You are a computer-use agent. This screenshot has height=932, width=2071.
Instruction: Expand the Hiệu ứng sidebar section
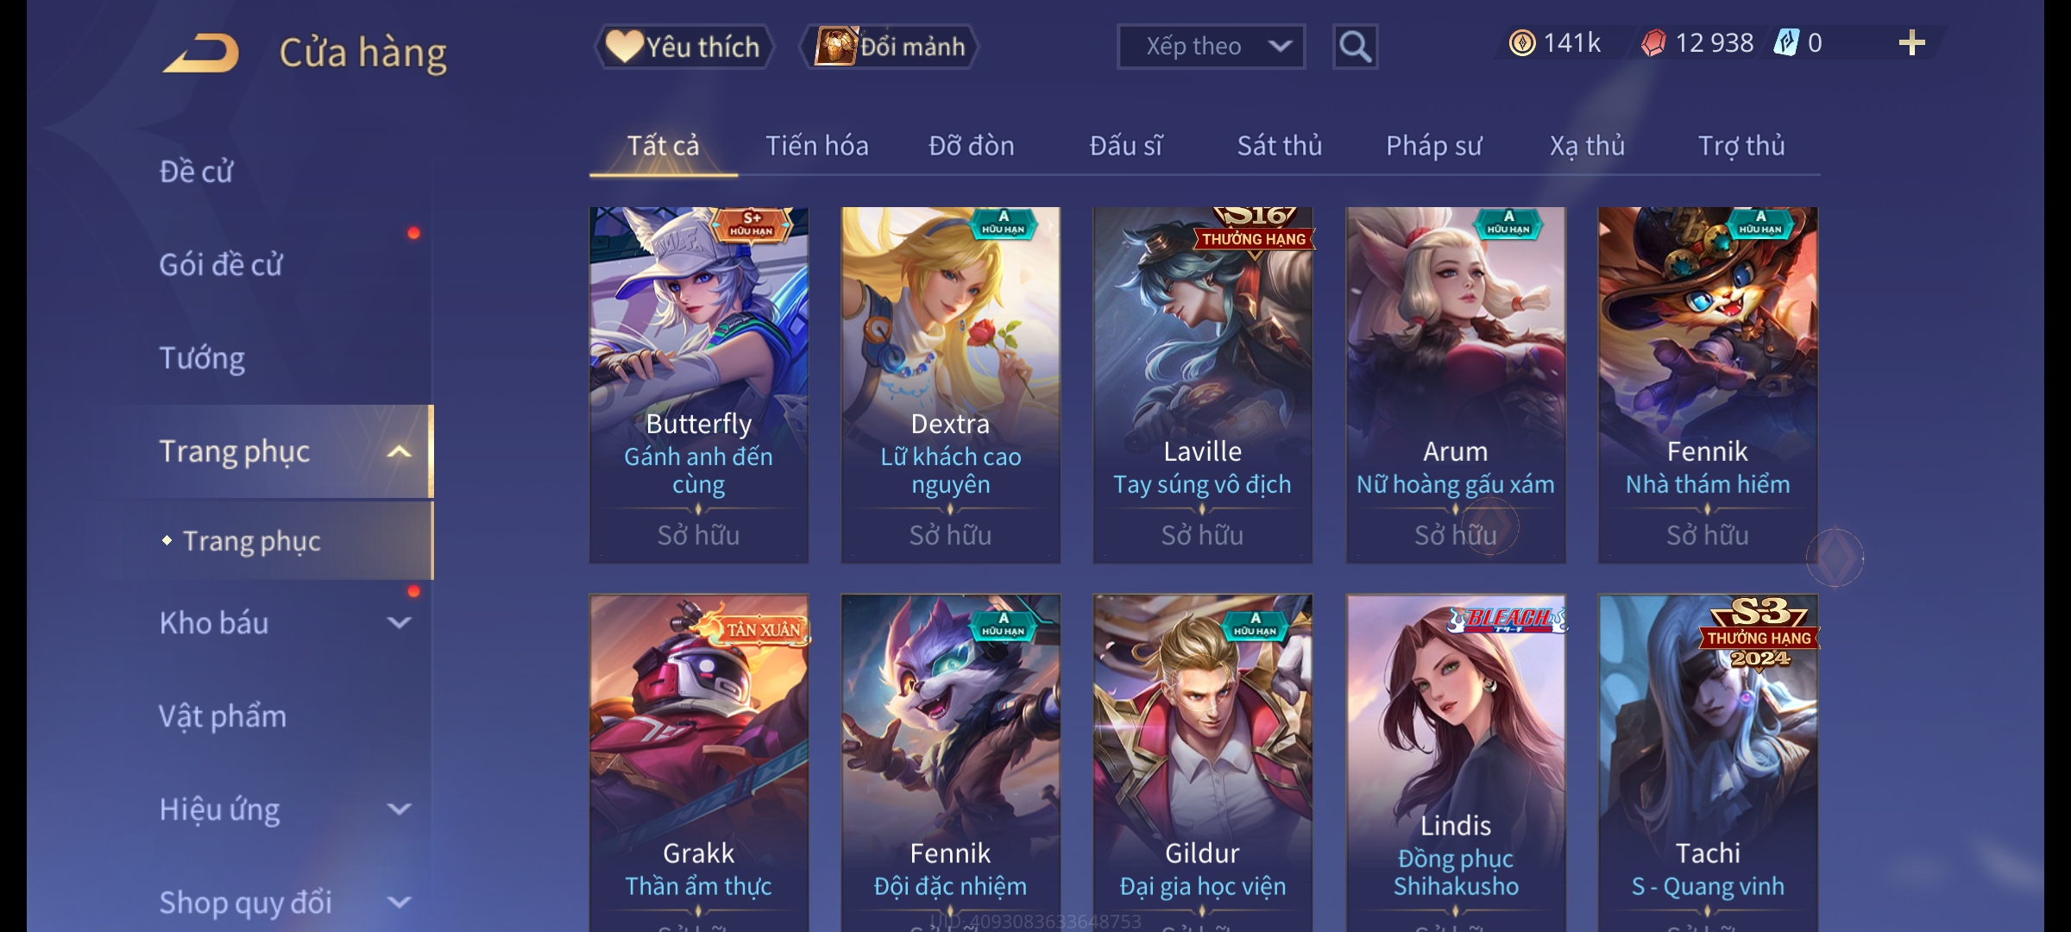click(399, 809)
